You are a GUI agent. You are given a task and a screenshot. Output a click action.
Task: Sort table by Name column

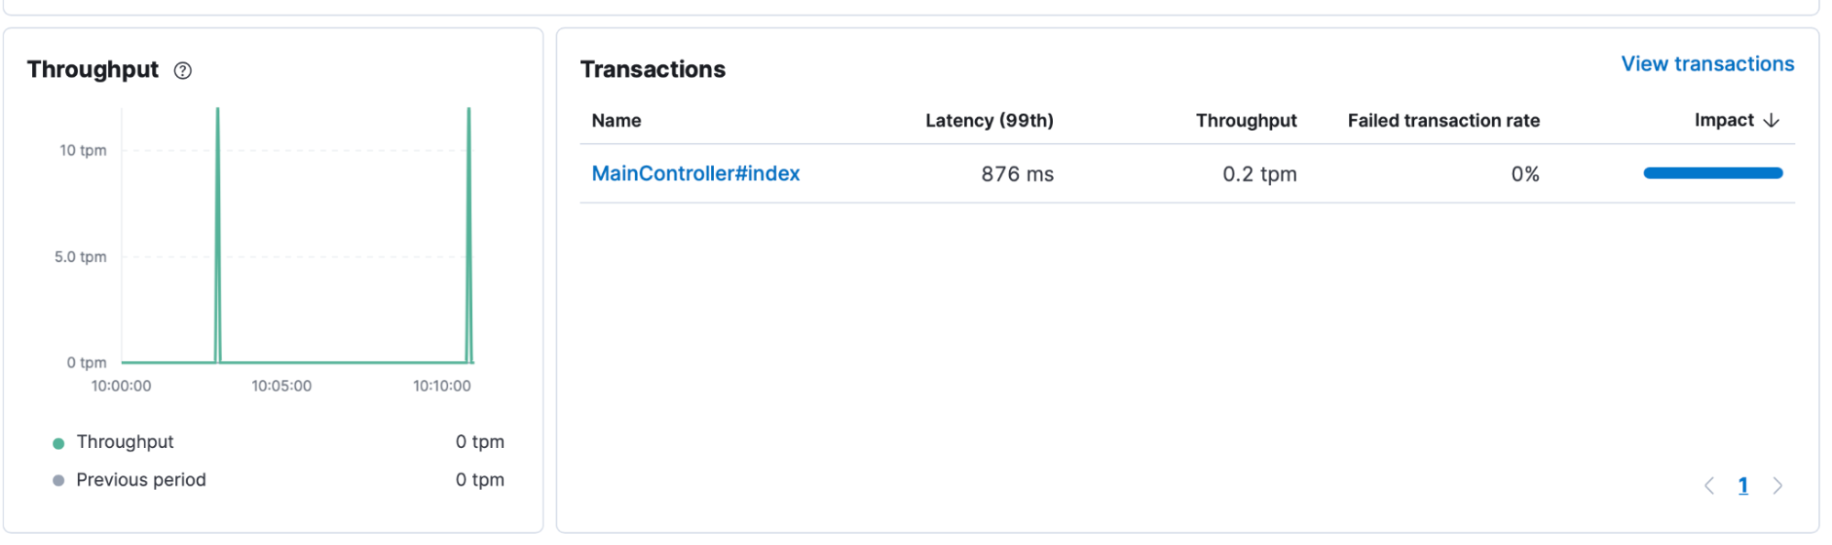click(616, 121)
